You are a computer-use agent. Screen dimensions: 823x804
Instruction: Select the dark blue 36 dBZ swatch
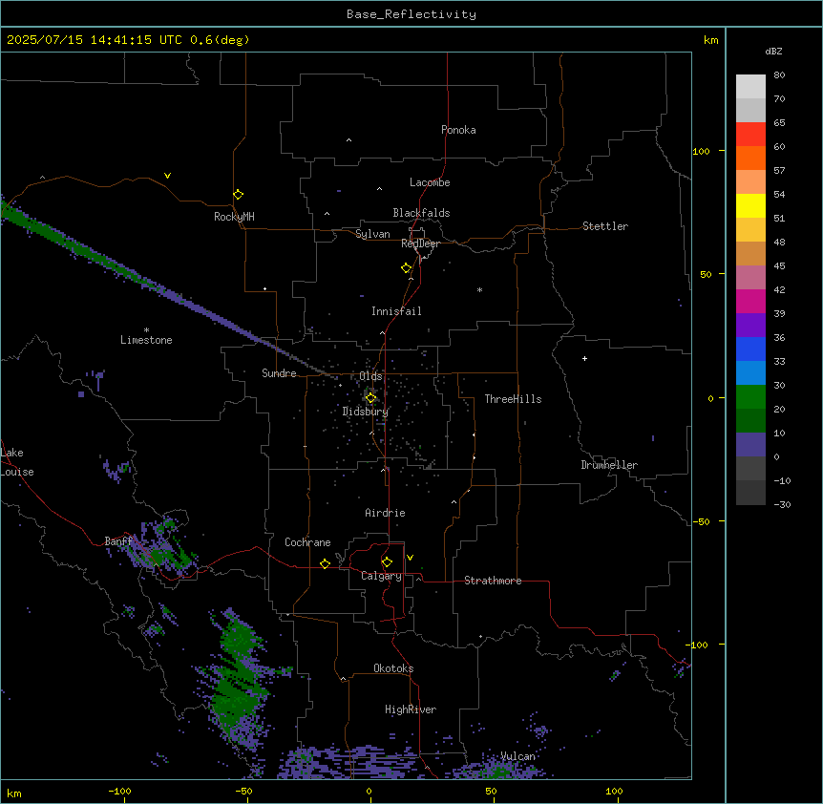point(750,349)
